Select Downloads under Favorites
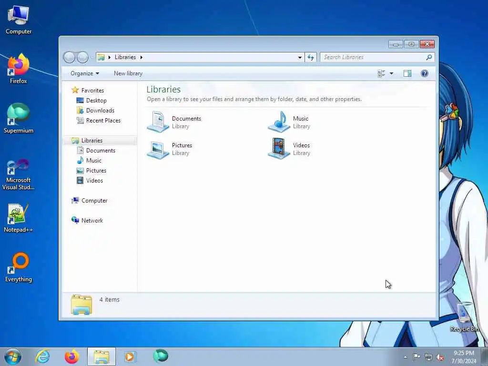 tap(100, 111)
